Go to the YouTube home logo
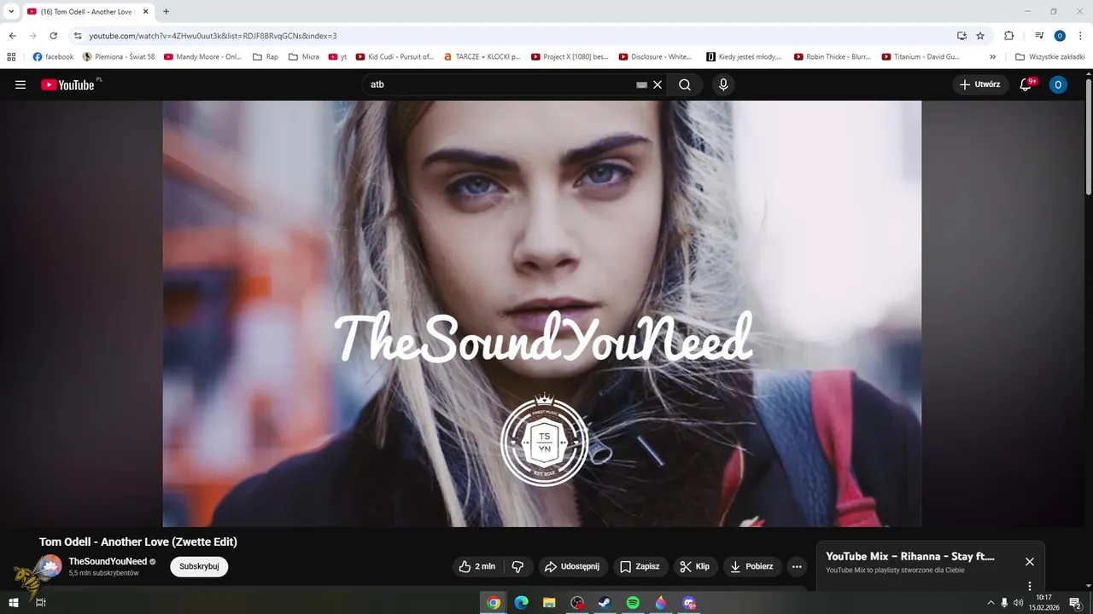Screen dimensions: 1093x614 point(67,84)
